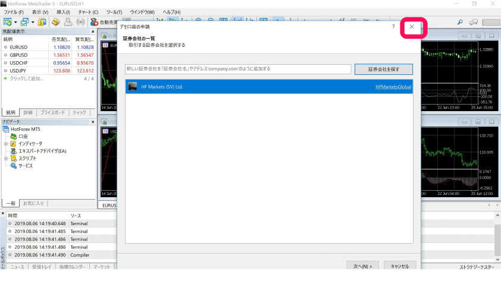Open the chat bubbles icon
The image size is (501, 306).
coord(473,22)
